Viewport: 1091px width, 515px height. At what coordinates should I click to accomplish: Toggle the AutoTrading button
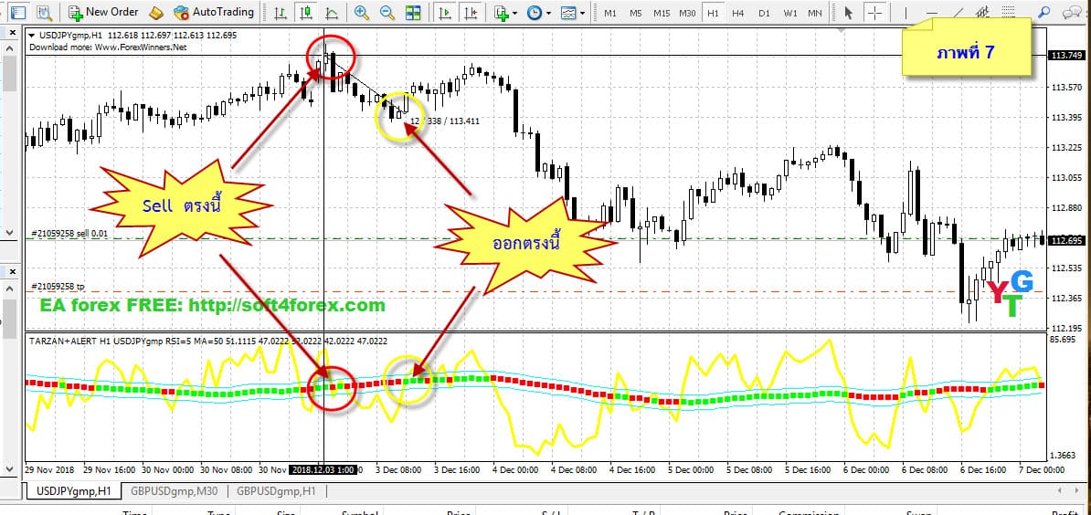[214, 12]
